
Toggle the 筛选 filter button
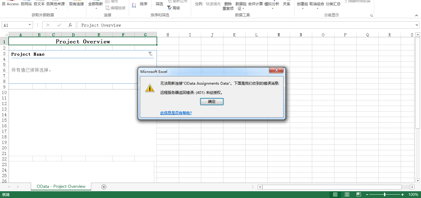click(x=159, y=4)
